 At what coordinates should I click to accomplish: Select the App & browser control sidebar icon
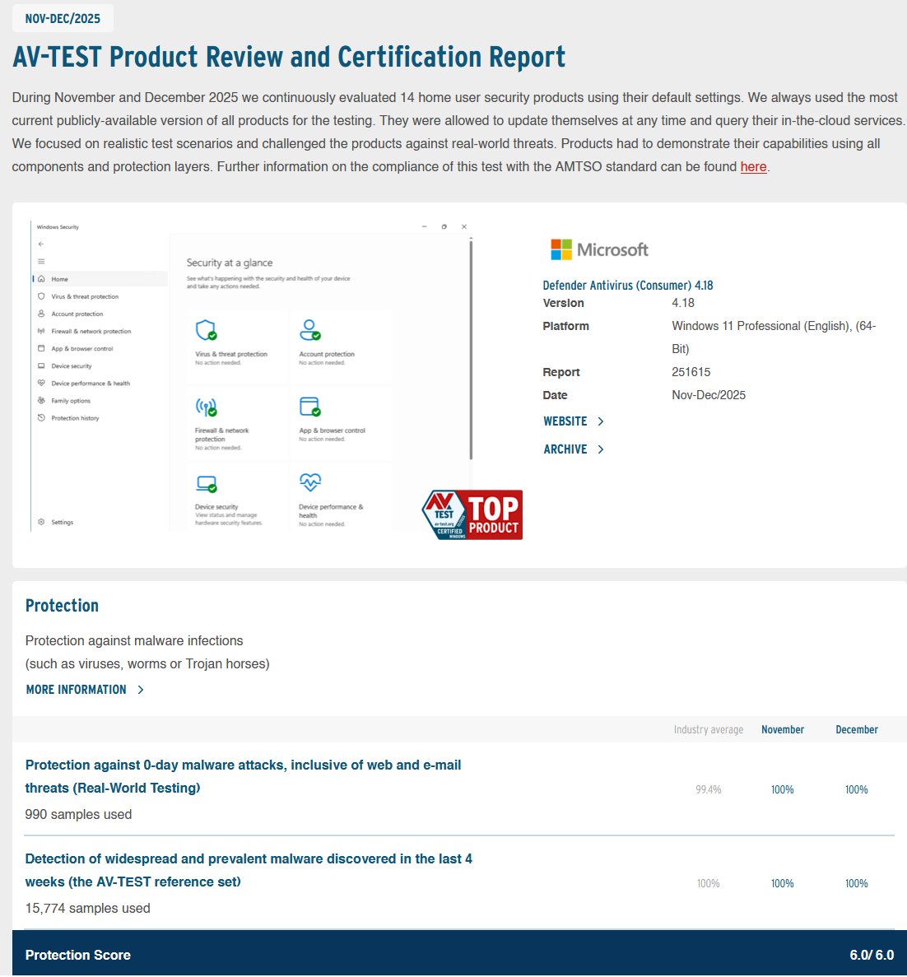click(41, 349)
